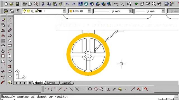Toggle layer 0 on/off light bulb
The image size is (179, 100).
(25, 11)
